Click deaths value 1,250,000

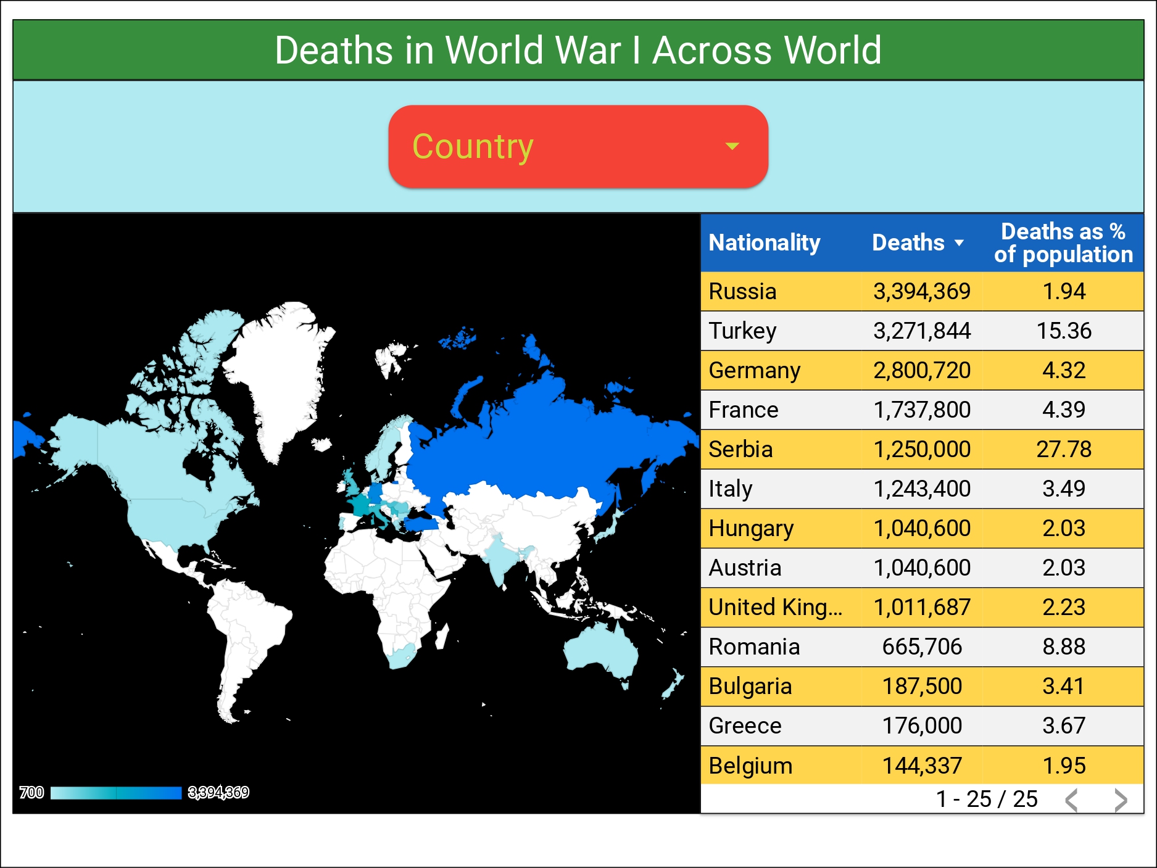pyautogui.click(x=922, y=449)
